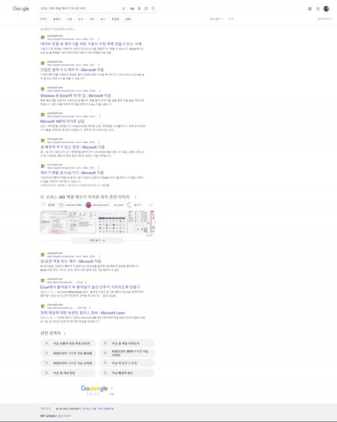The image size is (337, 422).
Task: Open three-dot menu beside related images heading
Action: click(135, 197)
